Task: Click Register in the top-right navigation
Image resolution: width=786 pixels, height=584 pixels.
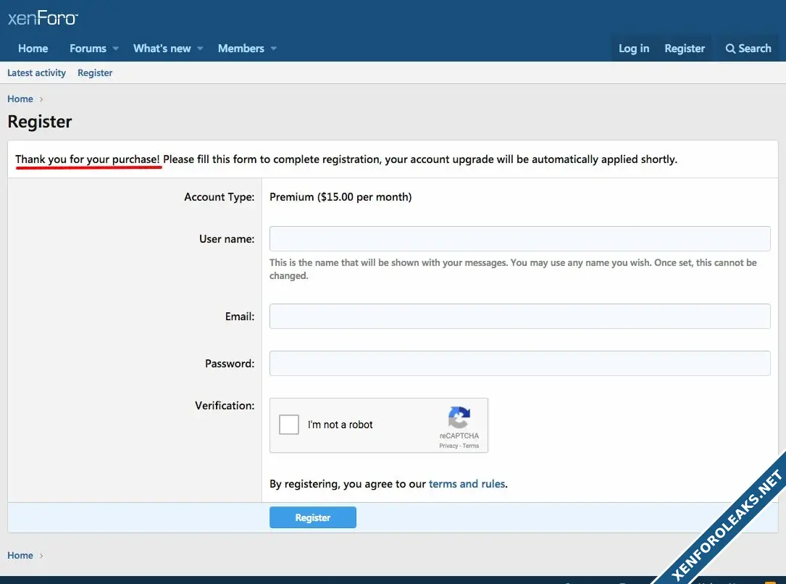Action: pyautogui.click(x=684, y=49)
